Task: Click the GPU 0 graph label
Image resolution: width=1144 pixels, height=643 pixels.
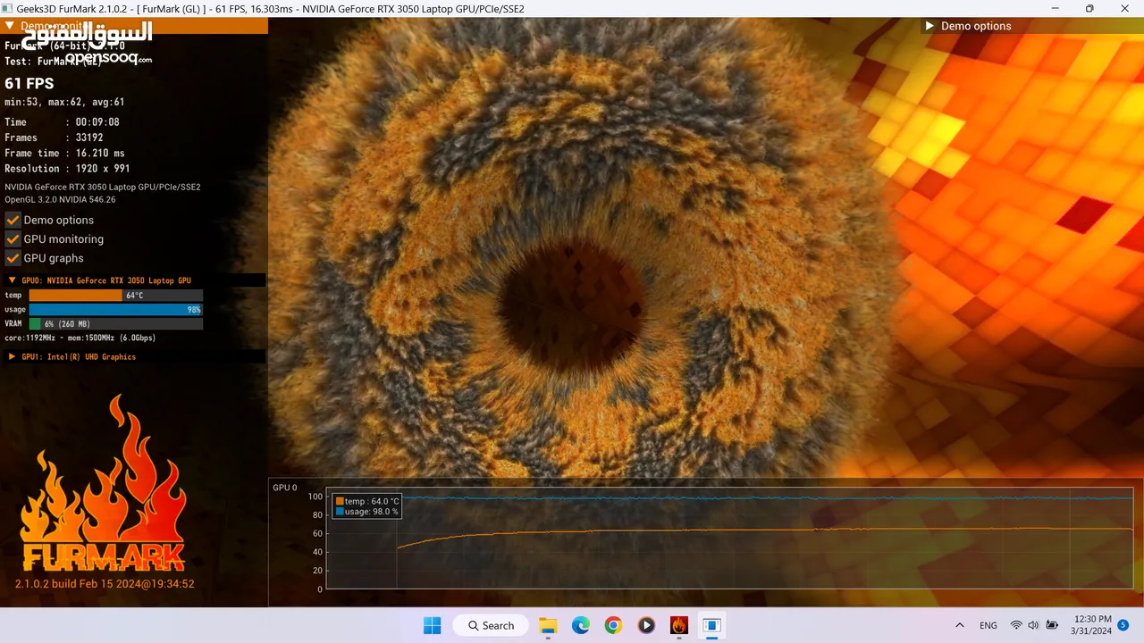Action: tap(285, 488)
